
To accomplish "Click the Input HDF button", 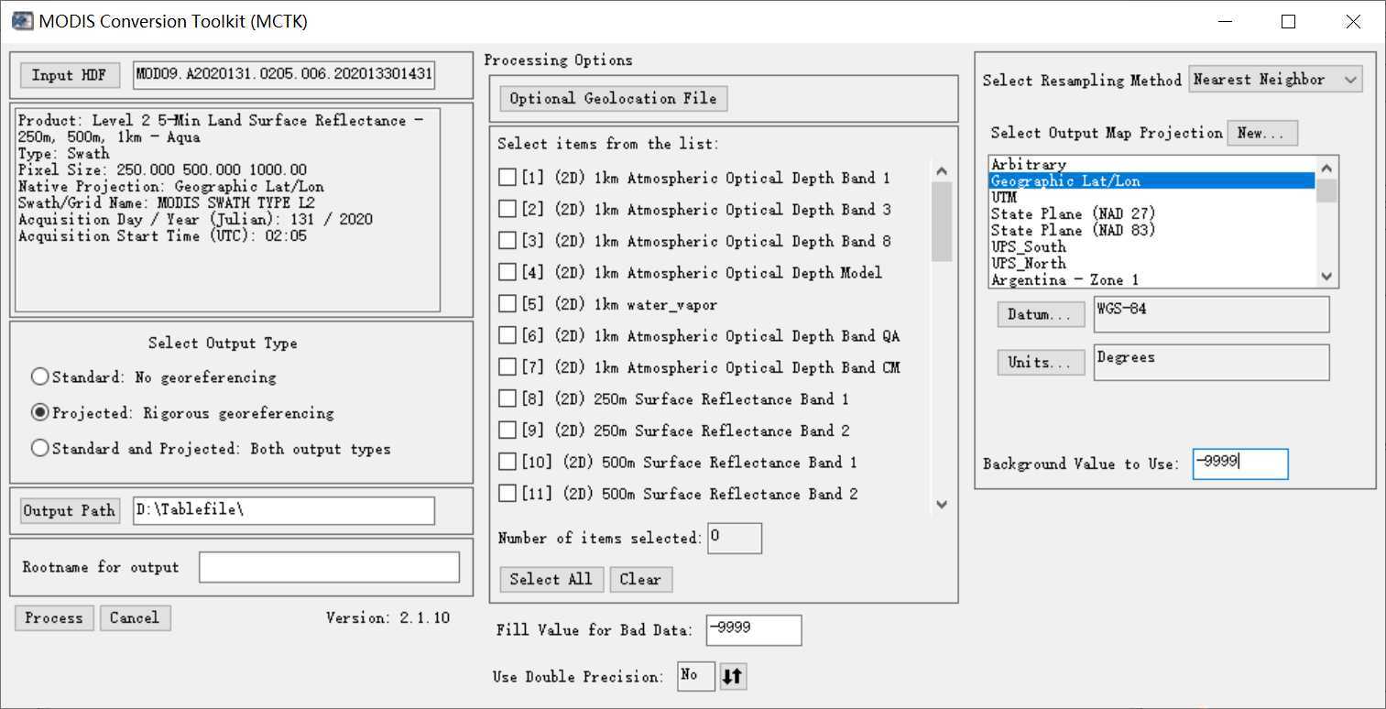I will coord(70,75).
